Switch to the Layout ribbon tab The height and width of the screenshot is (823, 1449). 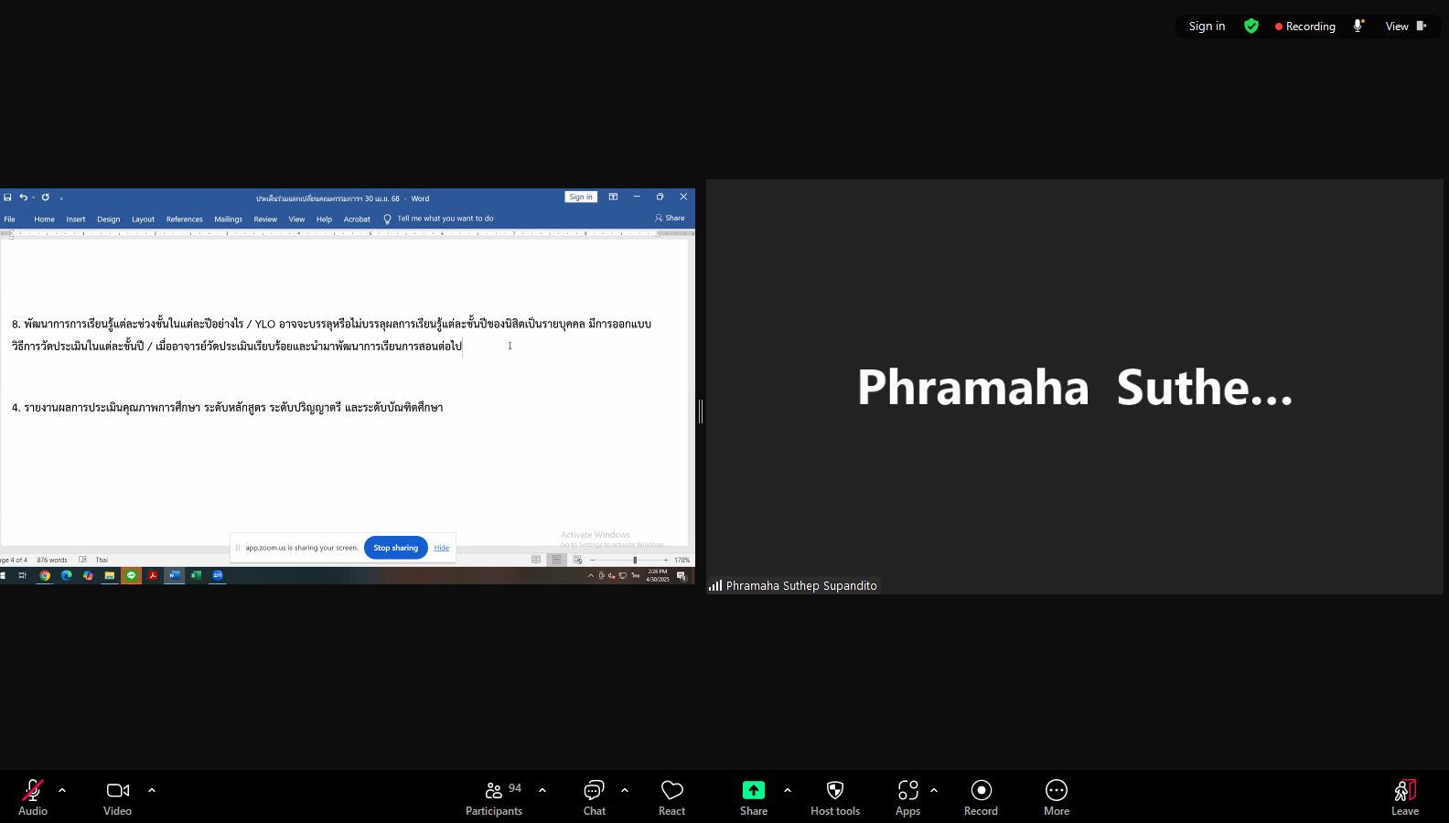click(x=143, y=219)
